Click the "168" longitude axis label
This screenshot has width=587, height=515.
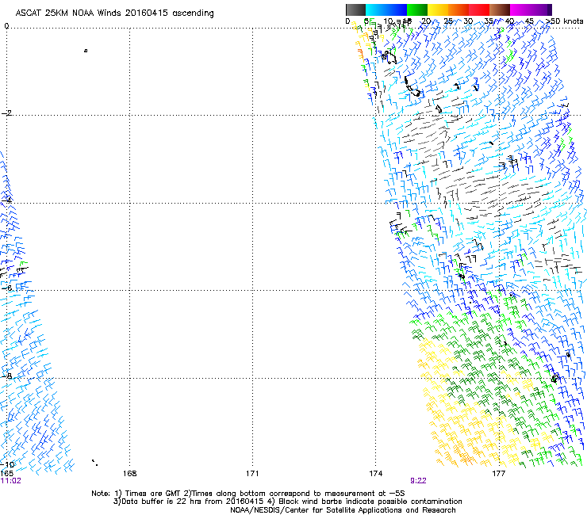click(129, 474)
